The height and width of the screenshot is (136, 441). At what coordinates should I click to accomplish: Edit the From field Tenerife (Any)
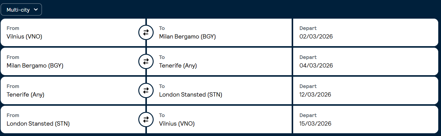(x=25, y=95)
